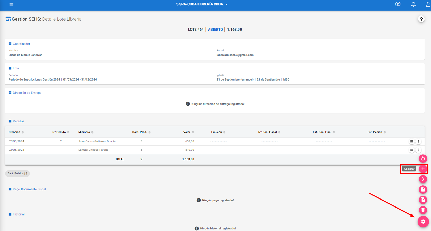
Task: Click the total value 1.168,00 in table
Action: pyautogui.click(x=188, y=159)
